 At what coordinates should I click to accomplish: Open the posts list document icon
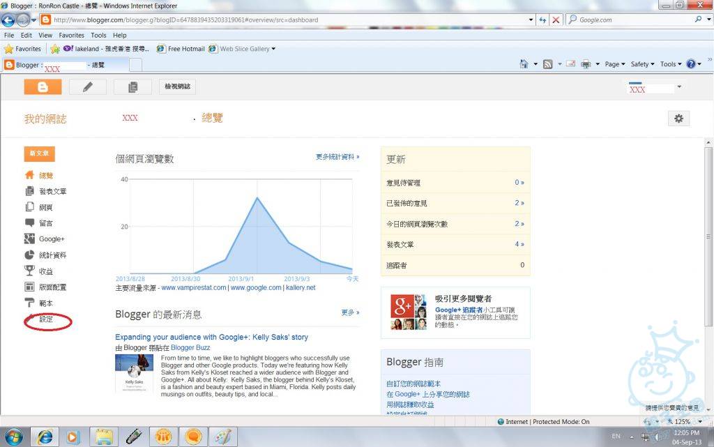click(x=132, y=87)
